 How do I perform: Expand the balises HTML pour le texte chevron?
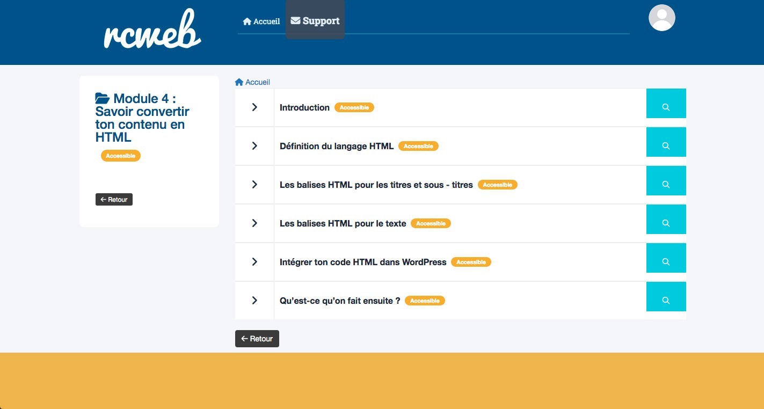click(254, 223)
